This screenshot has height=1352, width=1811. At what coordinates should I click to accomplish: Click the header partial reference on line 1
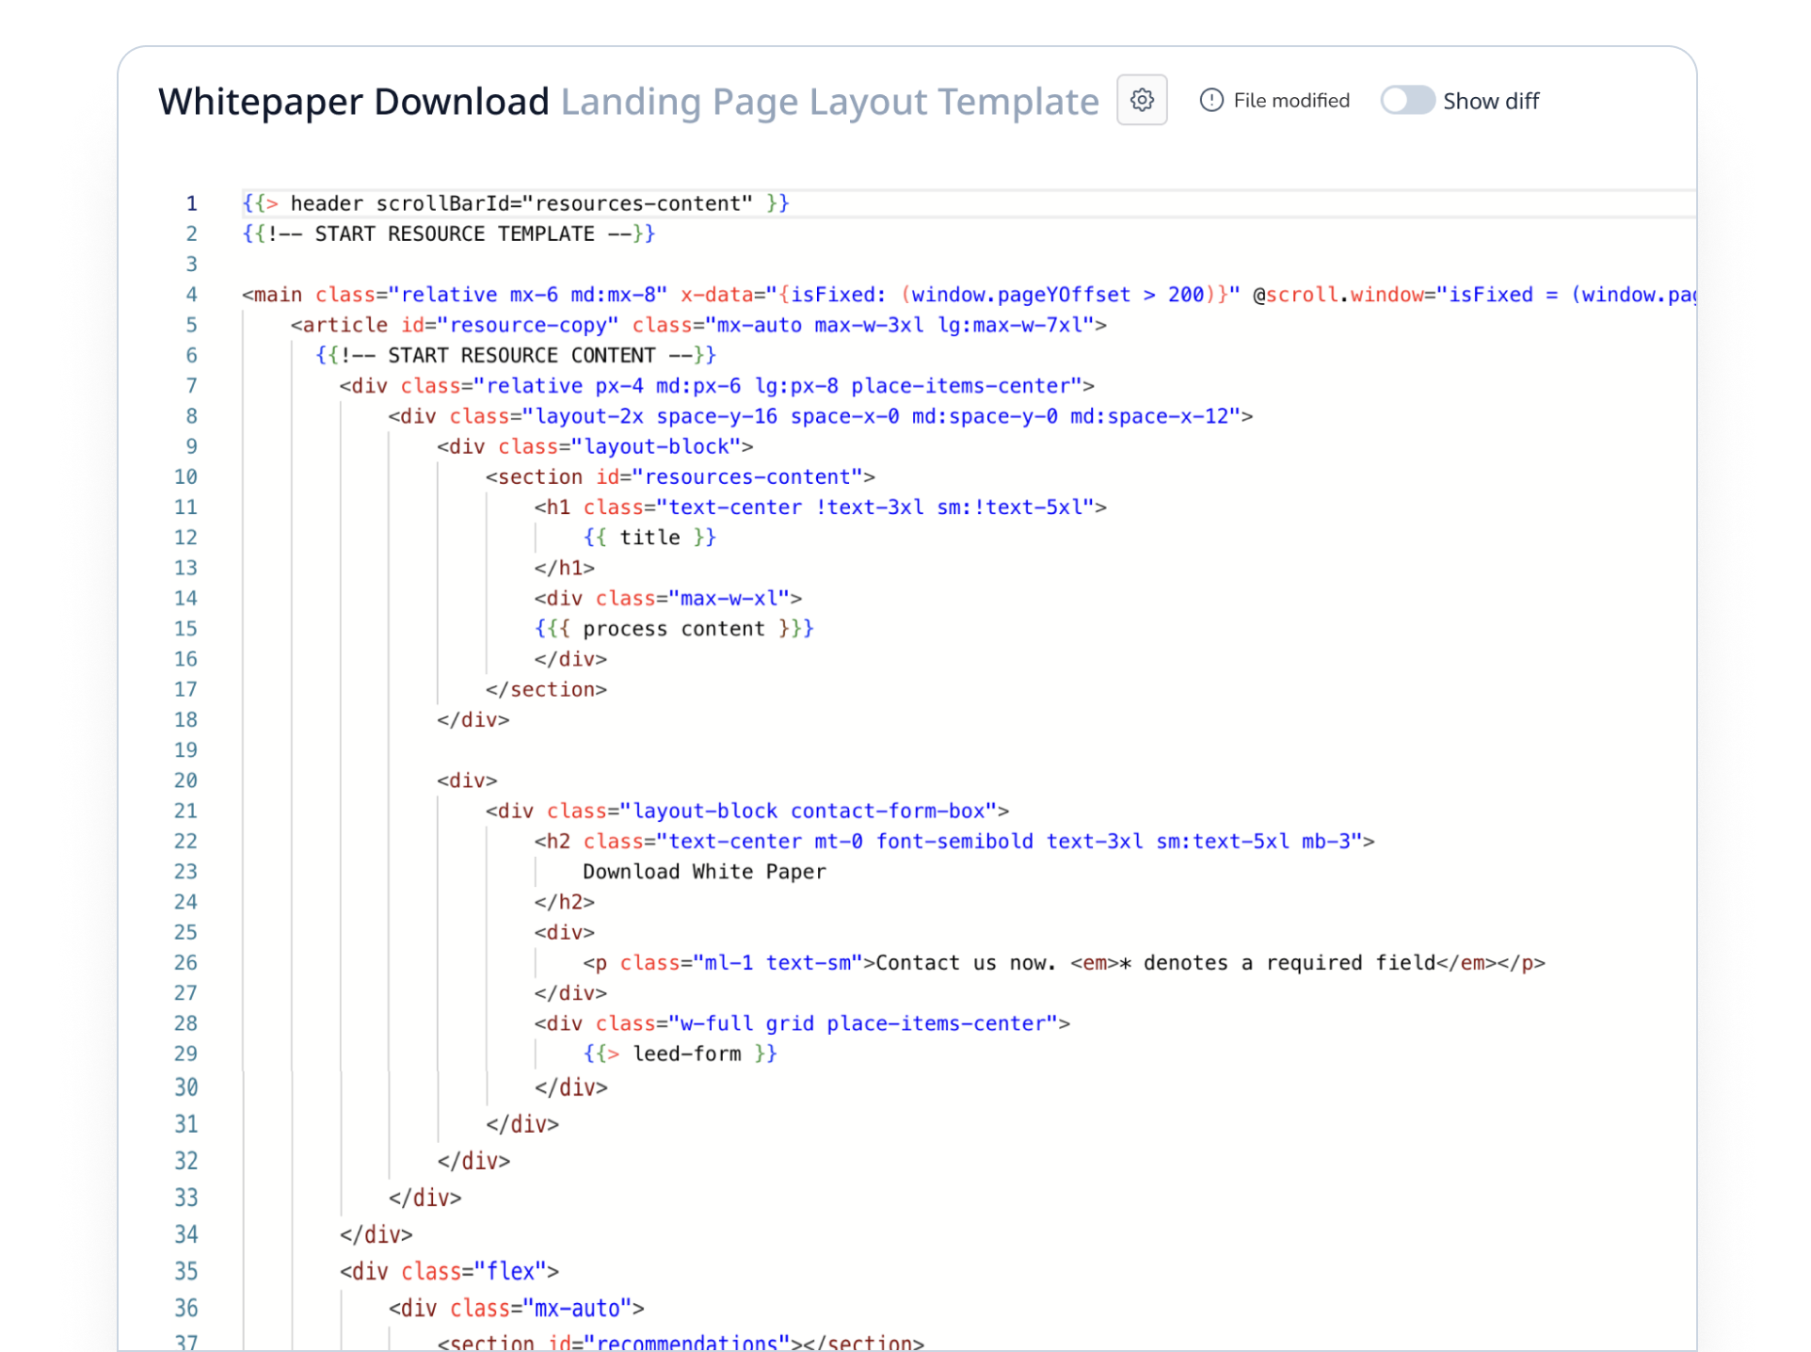[x=326, y=202]
